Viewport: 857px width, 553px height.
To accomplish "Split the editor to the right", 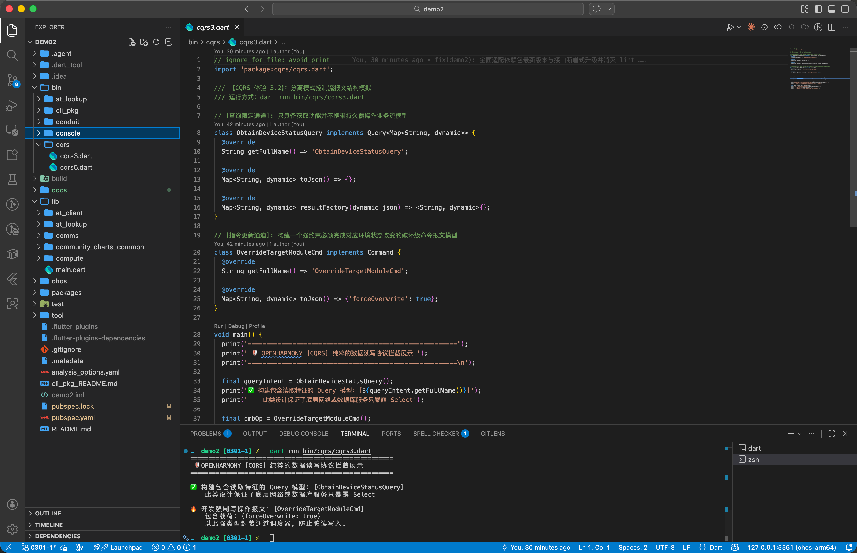I will (x=831, y=27).
